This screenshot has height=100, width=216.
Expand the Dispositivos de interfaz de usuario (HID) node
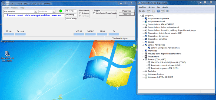coord(143,33)
